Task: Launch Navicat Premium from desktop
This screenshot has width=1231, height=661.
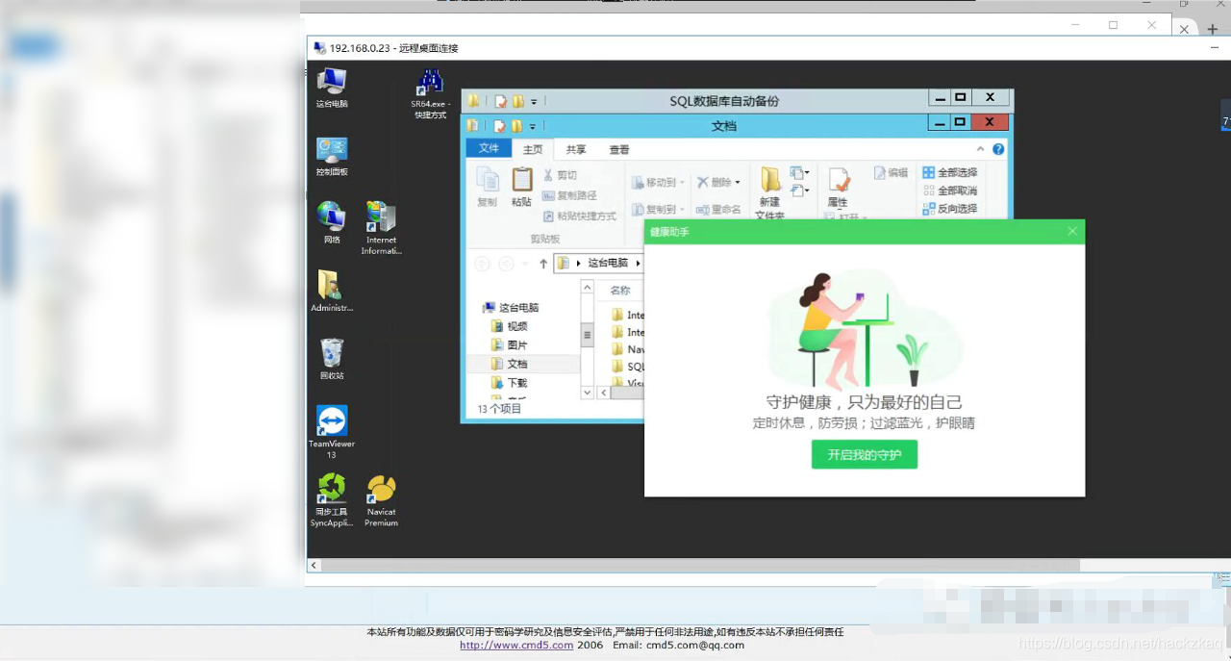Action: pyautogui.click(x=381, y=500)
